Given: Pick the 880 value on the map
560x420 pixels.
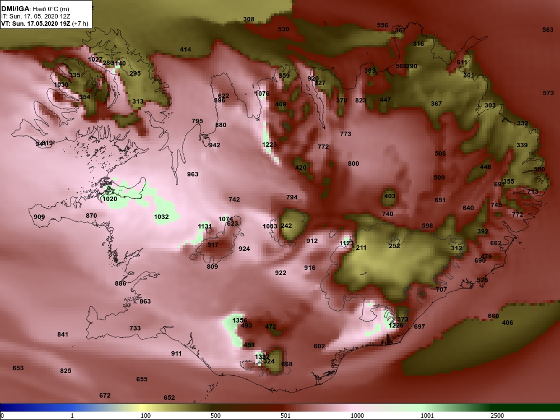Looking at the screenshot, I should click(x=221, y=125).
